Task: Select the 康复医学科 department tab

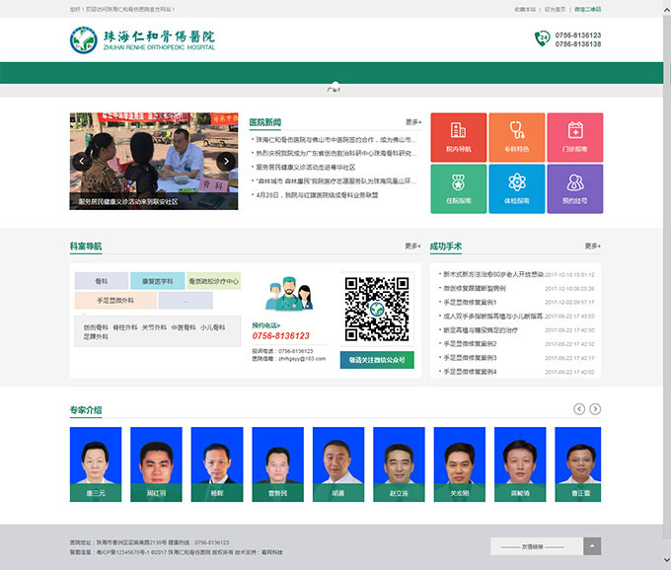Action: [158, 281]
